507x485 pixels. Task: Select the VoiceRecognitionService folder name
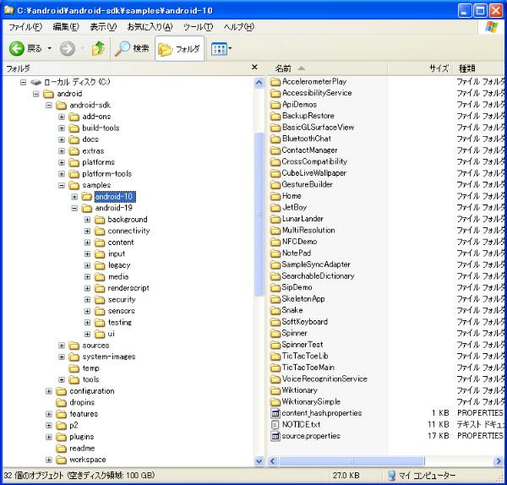324,379
